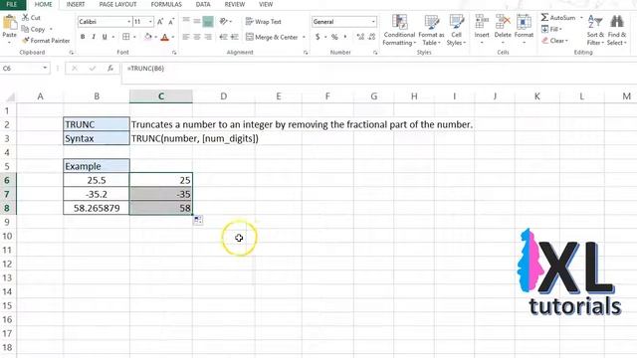Toggle Bold formatting
This screenshot has height=358, width=637.
(x=83, y=37)
